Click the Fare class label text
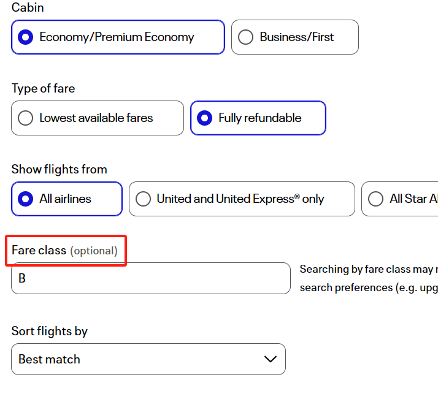 (x=39, y=251)
